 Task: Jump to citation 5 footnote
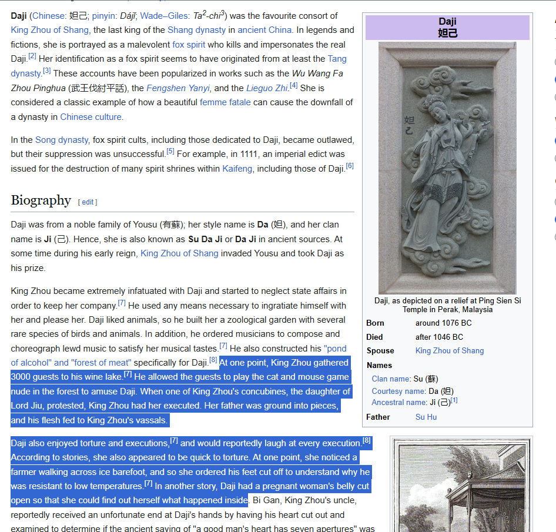tap(170, 151)
